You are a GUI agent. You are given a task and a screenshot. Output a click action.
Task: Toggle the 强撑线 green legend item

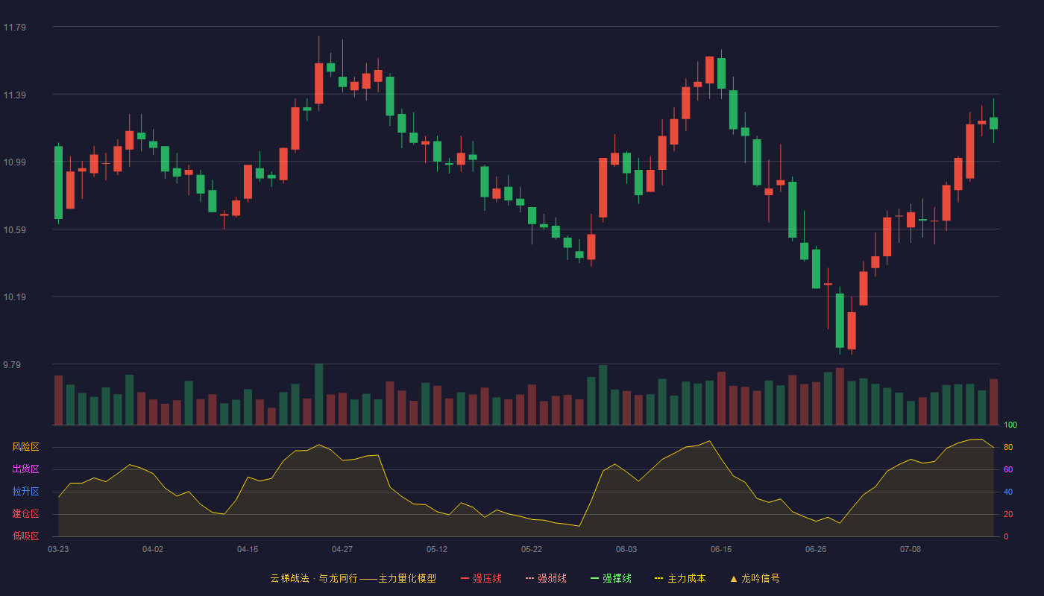pos(611,578)
